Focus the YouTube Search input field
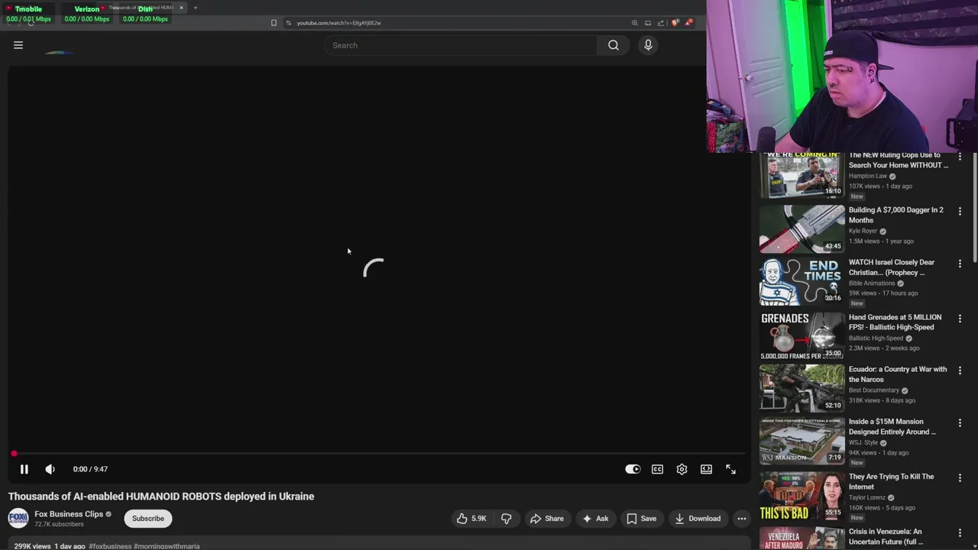 coord(461,45)
